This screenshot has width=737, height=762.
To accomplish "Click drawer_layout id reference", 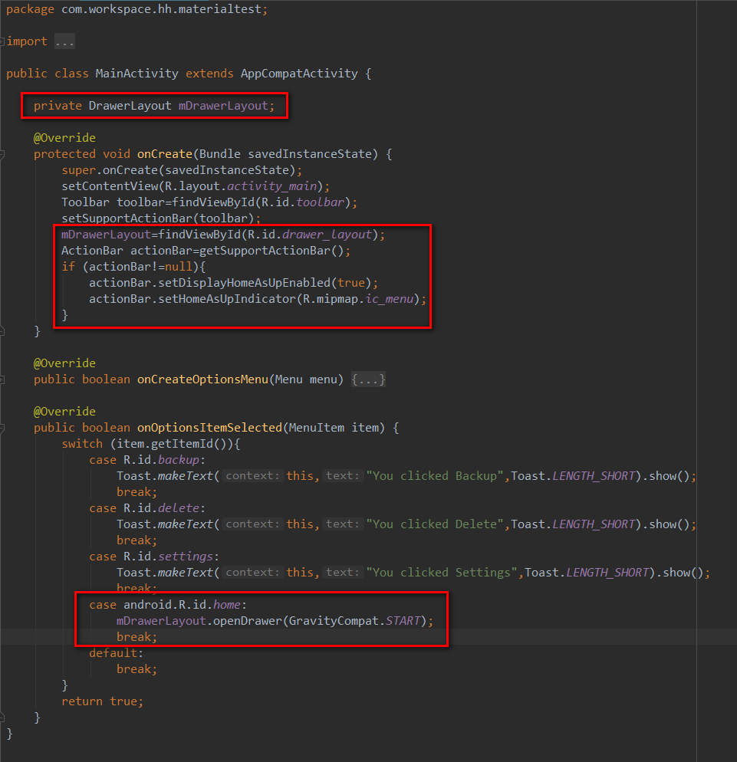I will pos(327,235).
